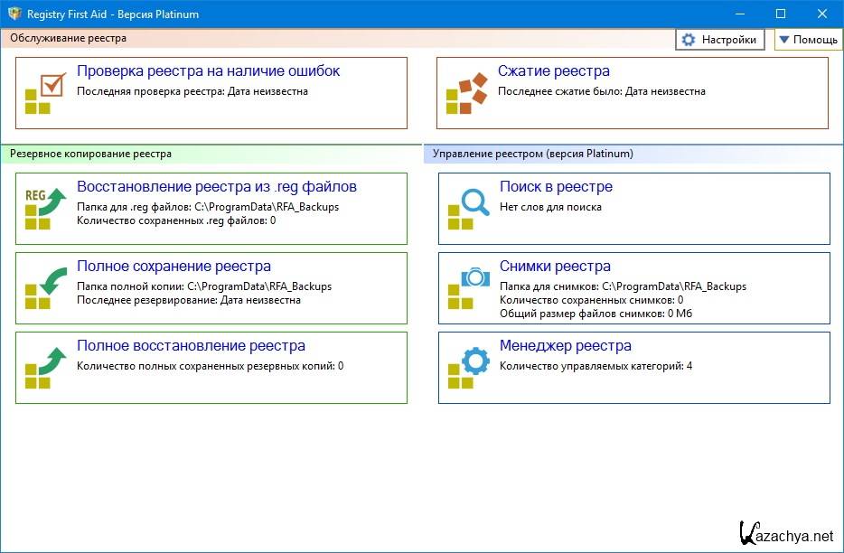This screenshot has width=844, height=553.
Task: Click the full registry restore arrow icon
Action: [x=44, y=368]
